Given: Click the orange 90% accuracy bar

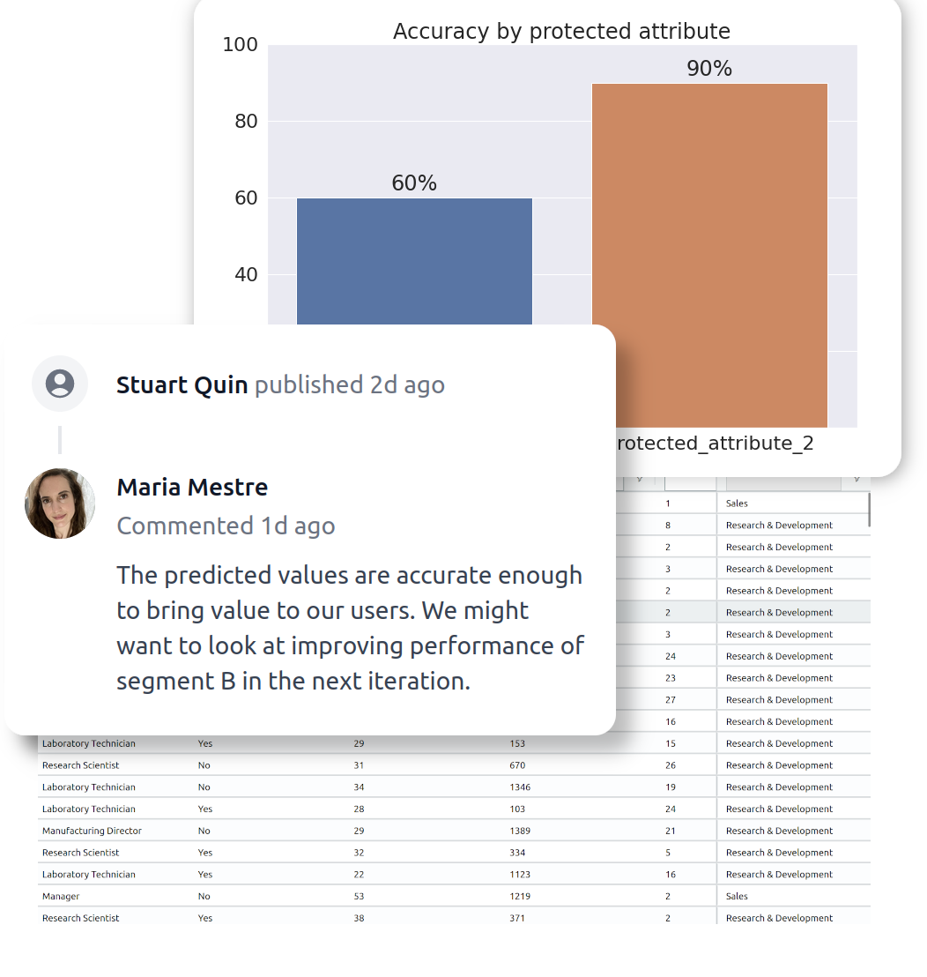Looking at the screenshot, I should pyautogui.click(x=709, y=255).
